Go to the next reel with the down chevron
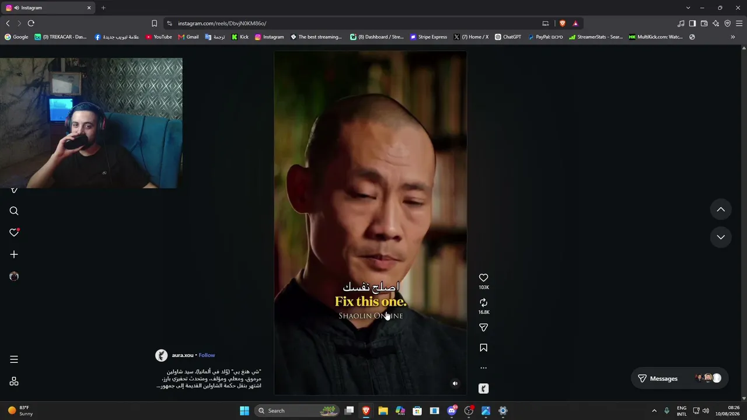This screenshot has width=747, height=420. 721,237
